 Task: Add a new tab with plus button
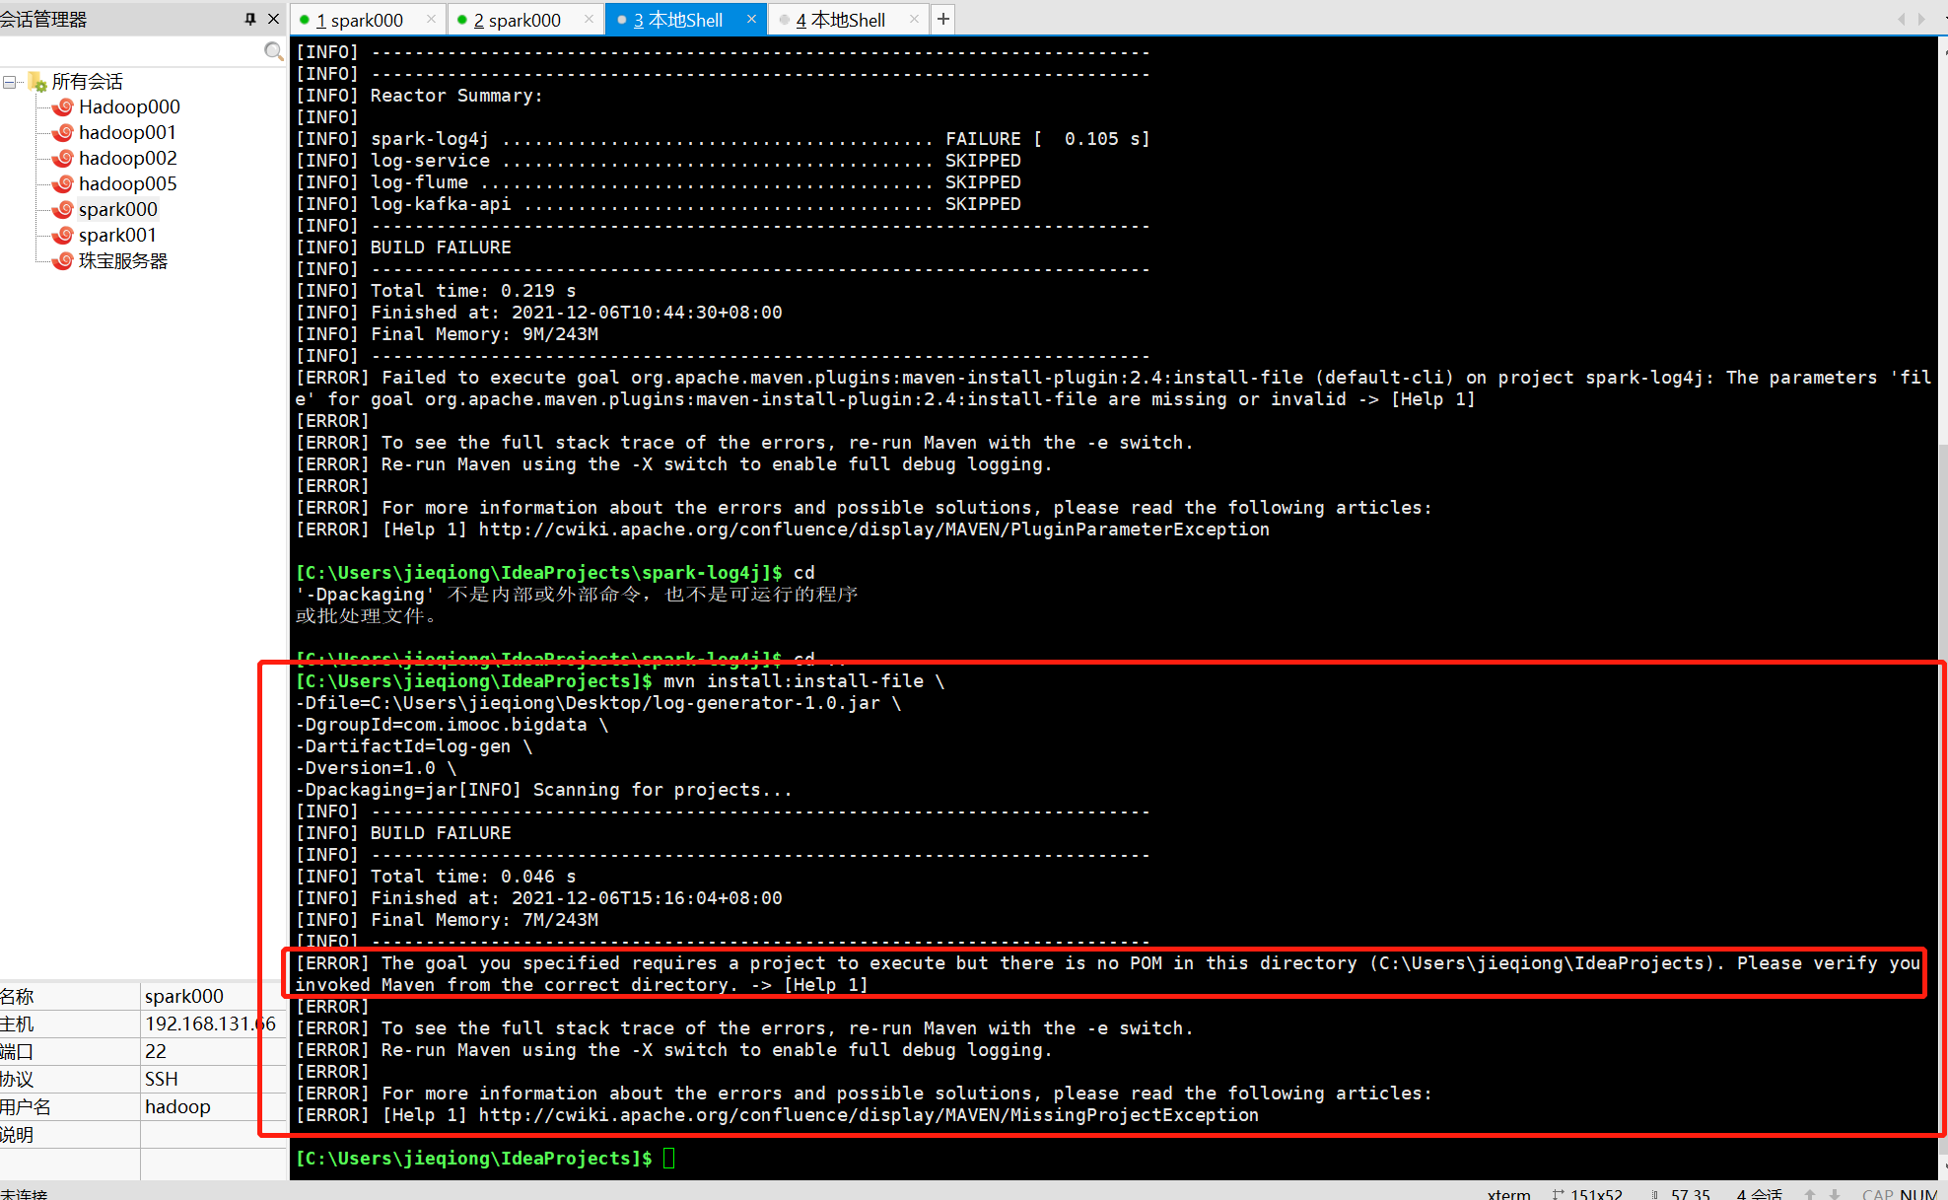tap(943, 19)
